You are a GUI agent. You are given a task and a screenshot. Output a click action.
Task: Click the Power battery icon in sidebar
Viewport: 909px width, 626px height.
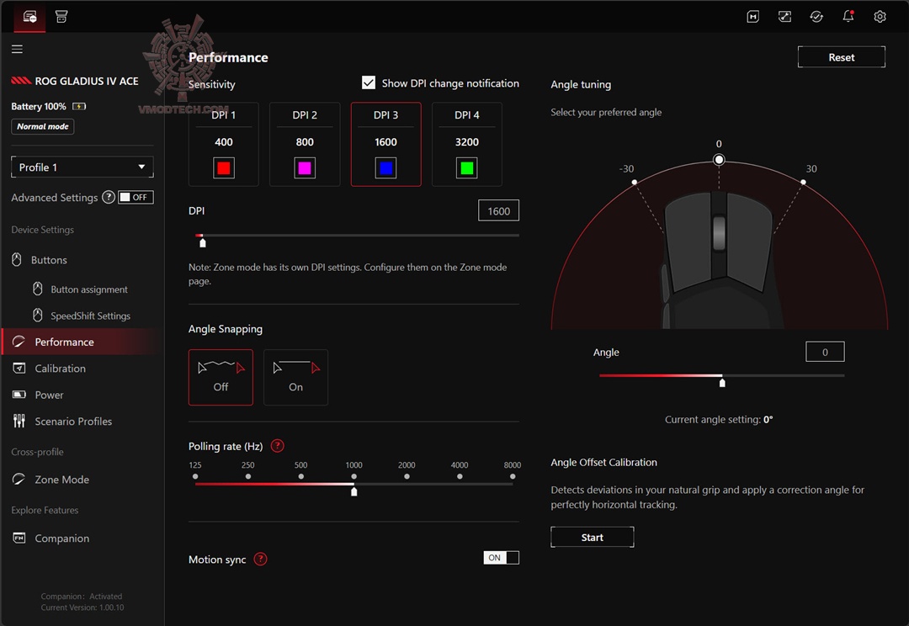[x=19, y=395]
